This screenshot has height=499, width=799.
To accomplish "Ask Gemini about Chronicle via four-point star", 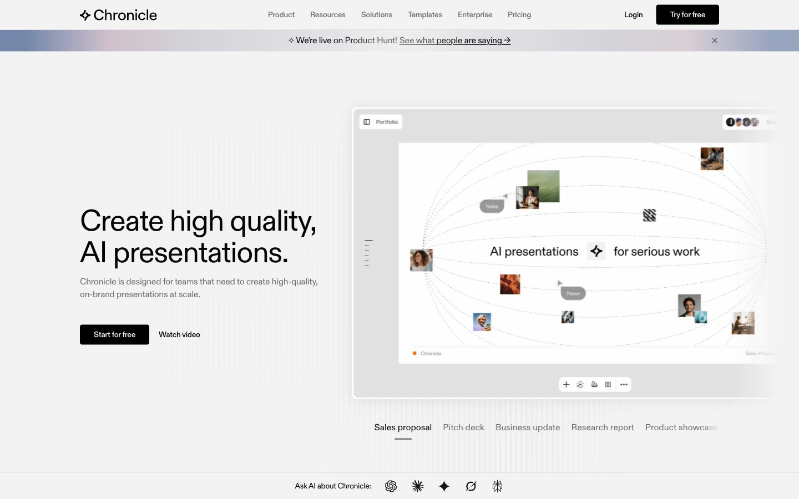I will (x=444, y=486).
